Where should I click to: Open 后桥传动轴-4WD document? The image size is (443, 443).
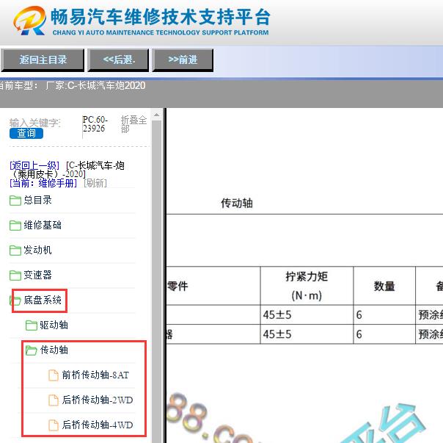click(98, 425)
